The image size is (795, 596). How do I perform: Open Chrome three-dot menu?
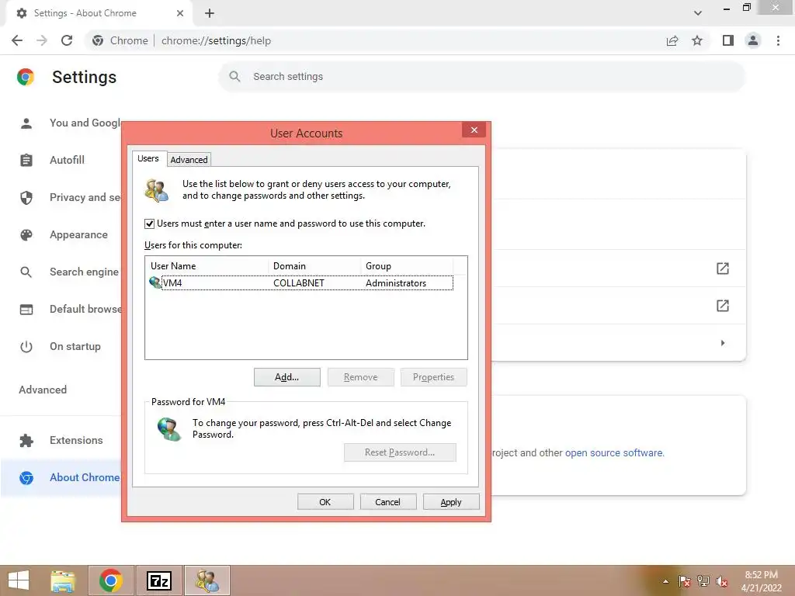(778, 40)
